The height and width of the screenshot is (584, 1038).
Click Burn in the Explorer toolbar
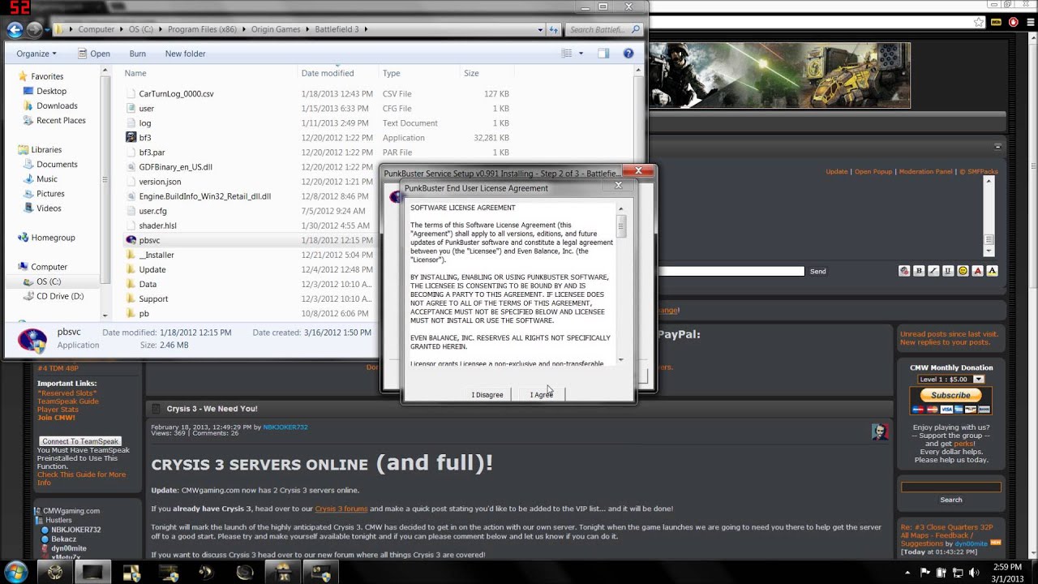pos(138,54)
